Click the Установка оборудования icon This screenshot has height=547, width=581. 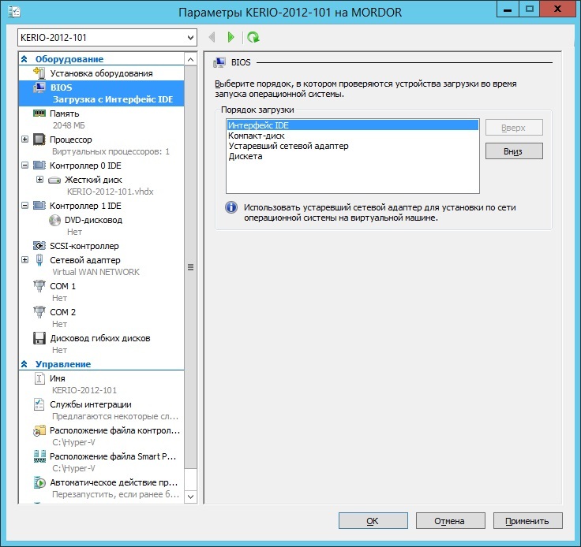click(39, 73)
